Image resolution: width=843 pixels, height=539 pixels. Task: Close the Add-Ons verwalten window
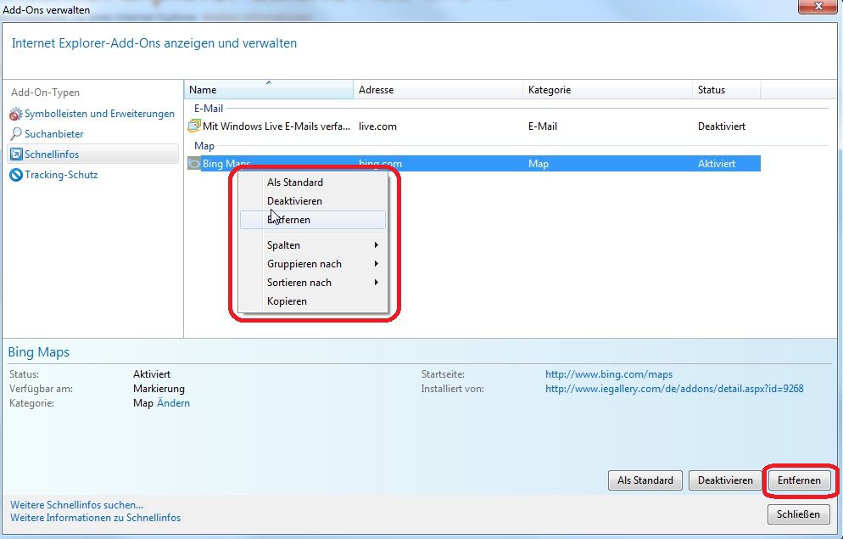tap(818, 6)
